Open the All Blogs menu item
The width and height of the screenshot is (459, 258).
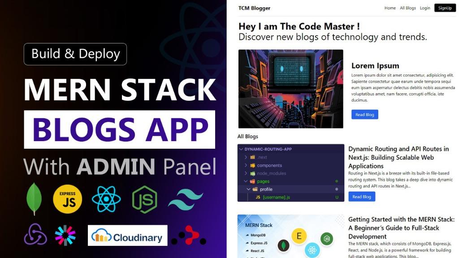[407, 8]
